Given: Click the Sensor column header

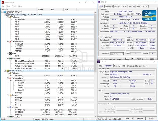Looking at the screenshot, I should (x=19, y=10).
